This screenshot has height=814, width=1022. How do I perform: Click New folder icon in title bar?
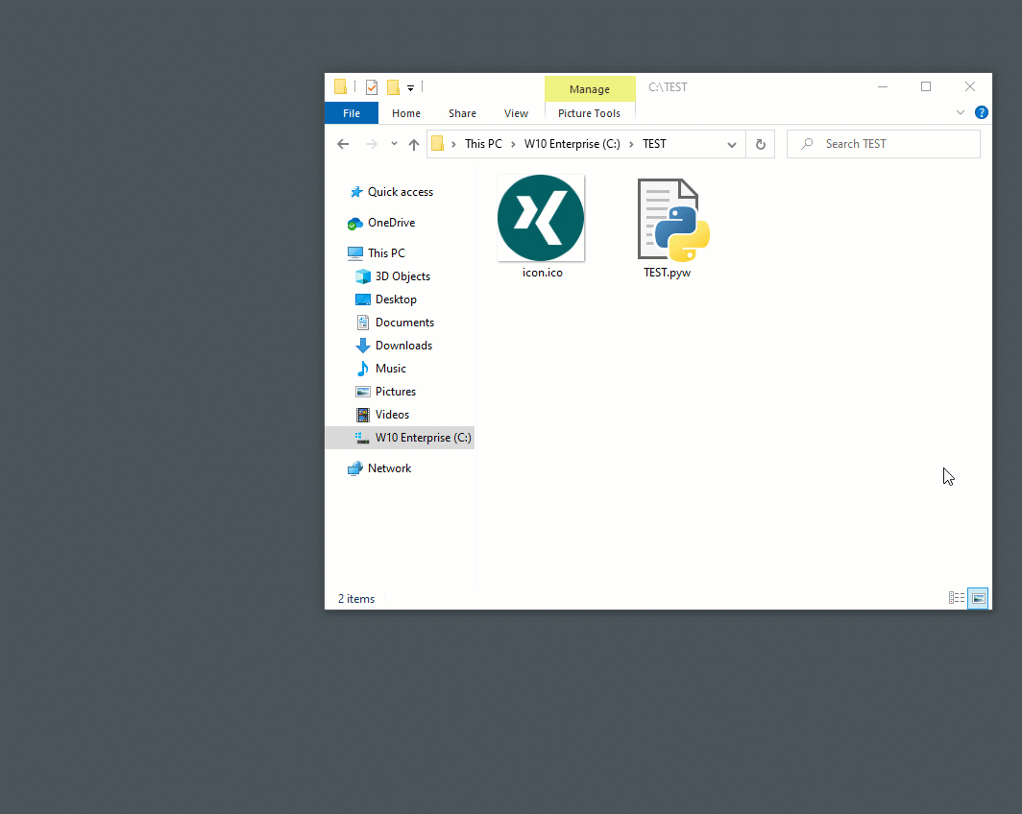(393, 87)
